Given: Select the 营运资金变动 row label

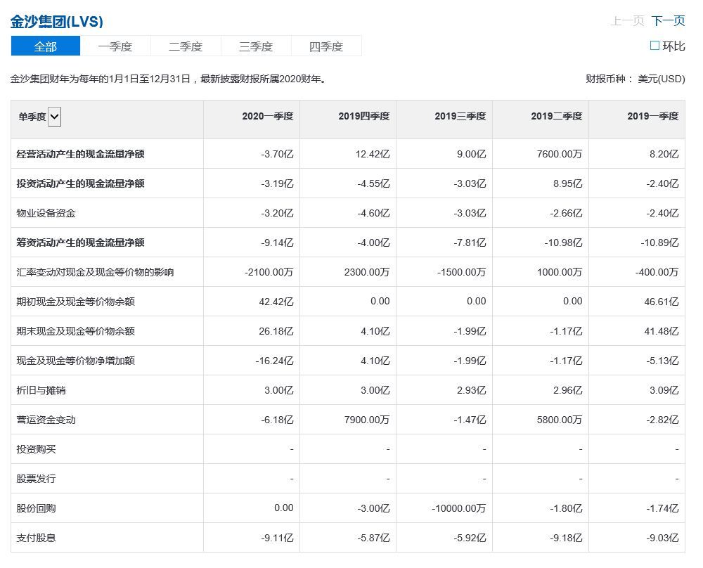Looking at the screenshot, I should (46, 420).
